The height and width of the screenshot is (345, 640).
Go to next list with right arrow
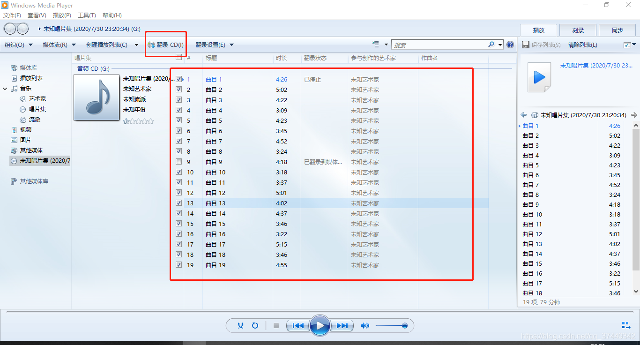pos(634,115)
